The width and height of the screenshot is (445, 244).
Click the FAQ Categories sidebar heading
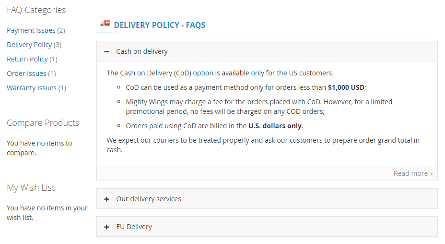coord(36,10)
